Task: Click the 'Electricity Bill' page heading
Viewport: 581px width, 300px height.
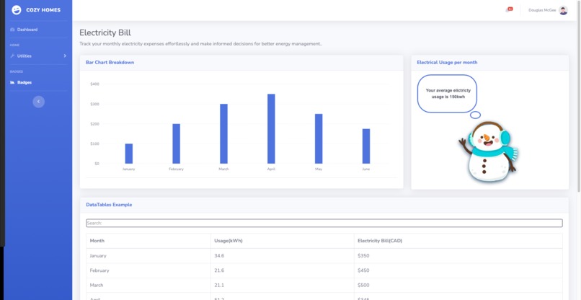Action: pos(105,32)
